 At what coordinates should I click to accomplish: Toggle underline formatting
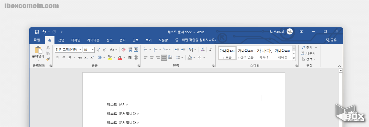click(x=70, y=58)
